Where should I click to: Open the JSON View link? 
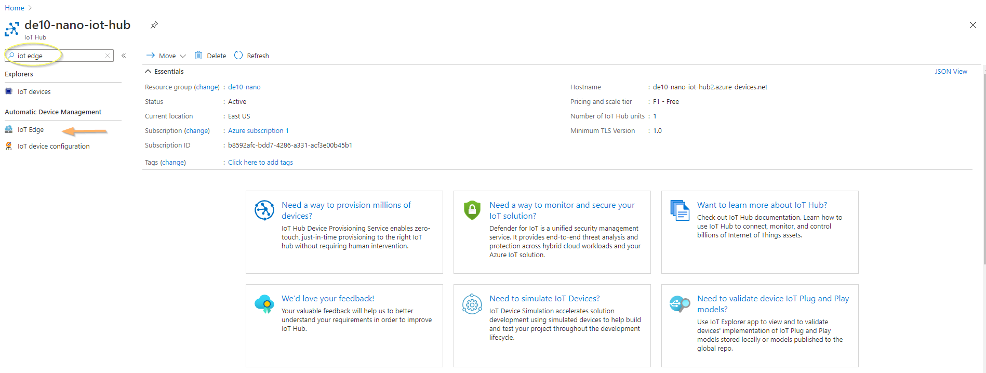951,71
